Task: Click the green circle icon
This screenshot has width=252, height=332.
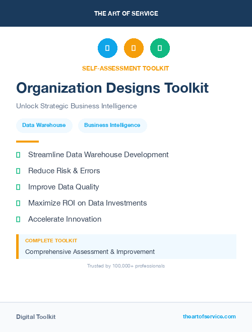Action: 160,48
